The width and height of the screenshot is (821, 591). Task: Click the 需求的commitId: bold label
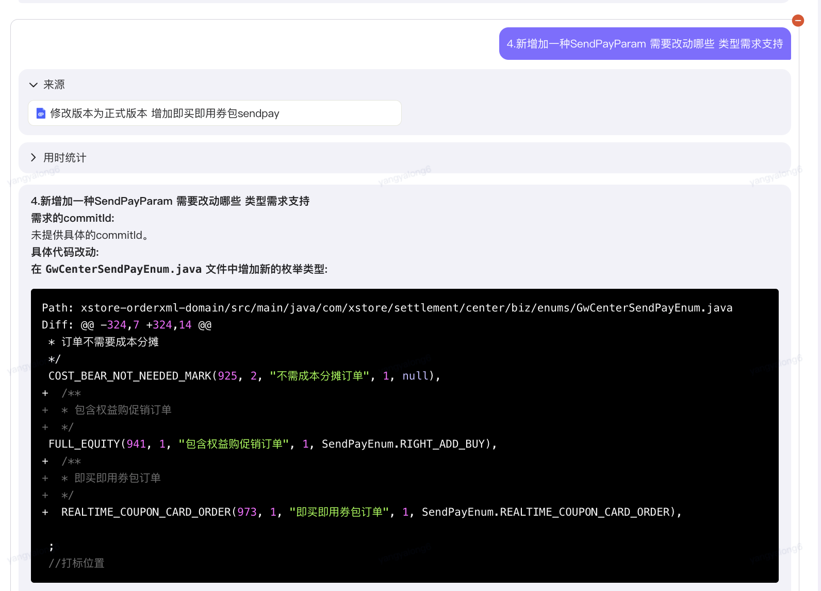73,218
